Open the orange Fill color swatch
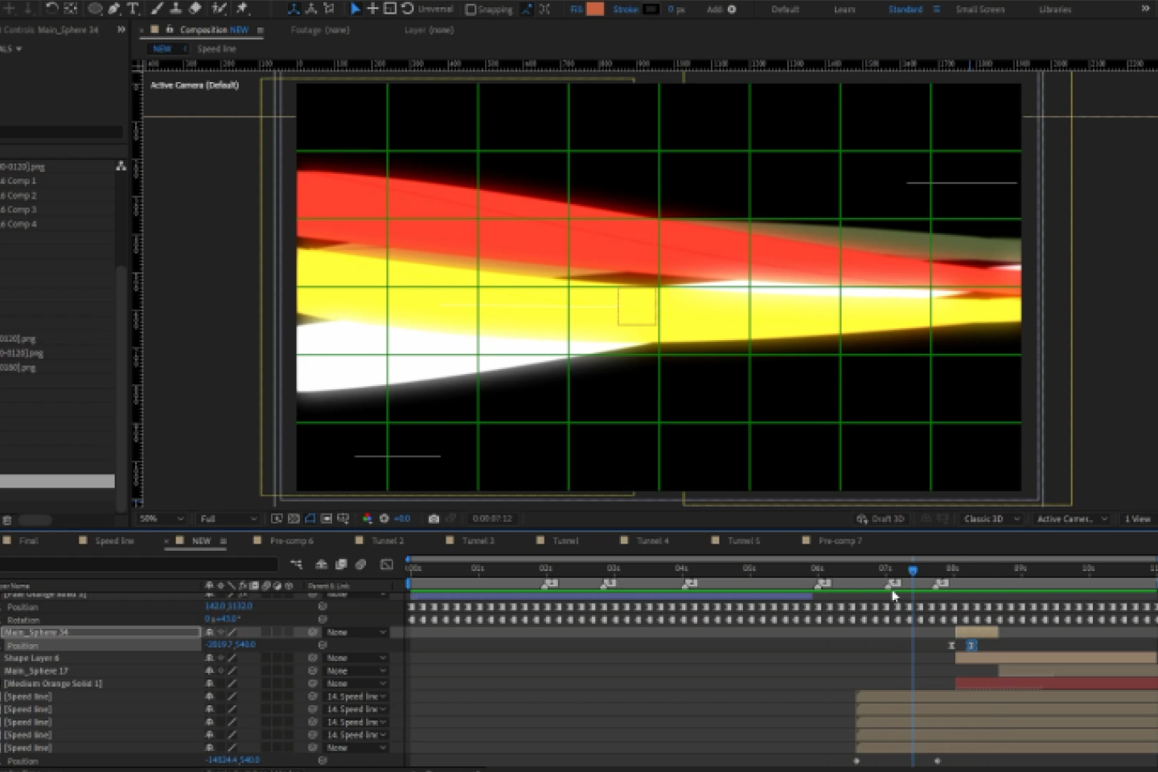The height and width of the screenshot is (772, 1158). (x=595, y=10)
